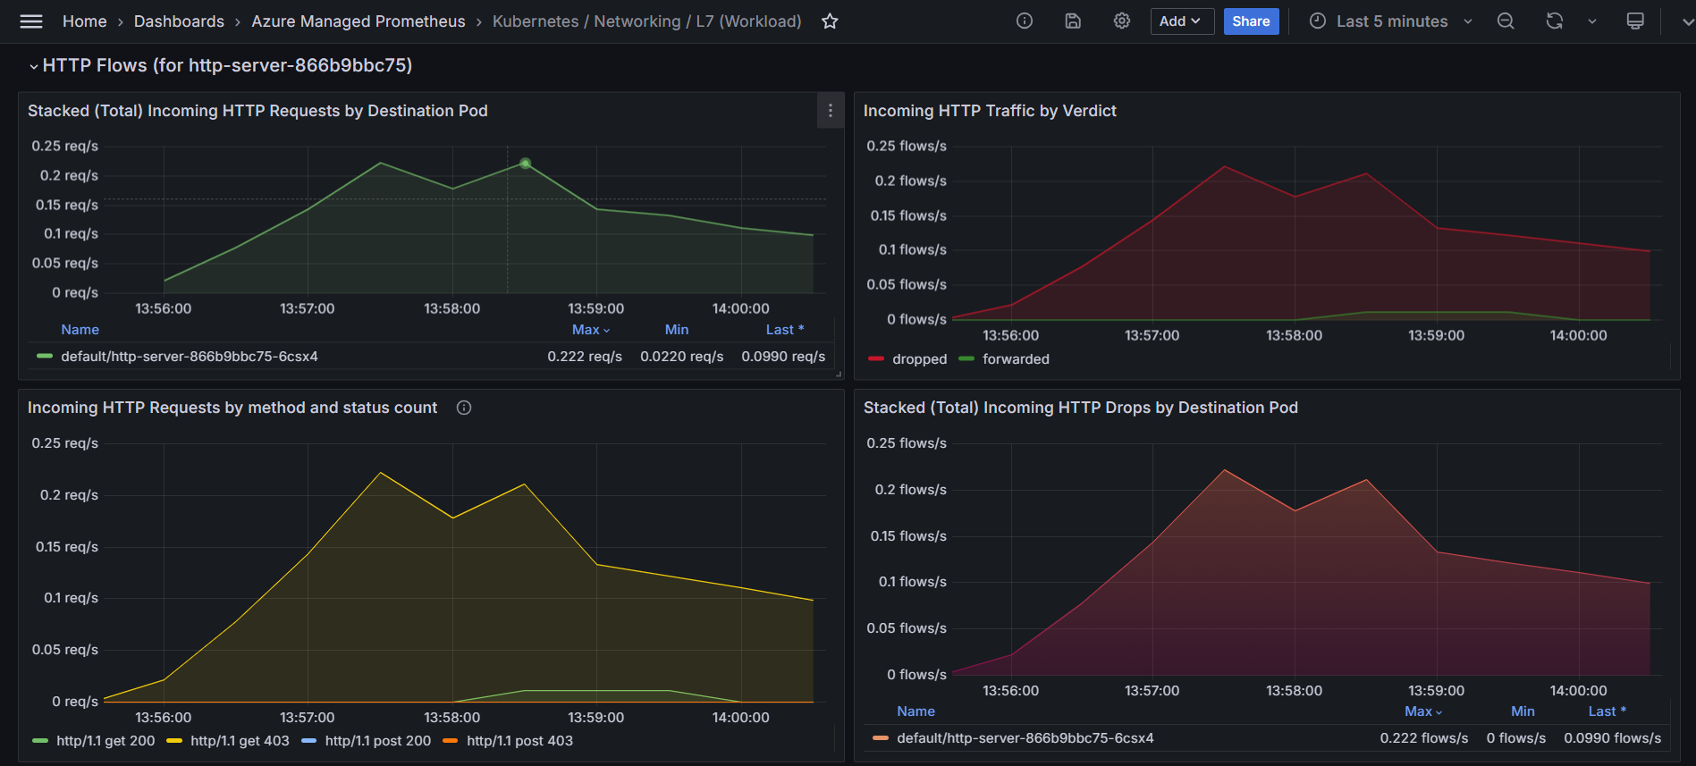Open dashboard settings gear

tap(1121, 21)
